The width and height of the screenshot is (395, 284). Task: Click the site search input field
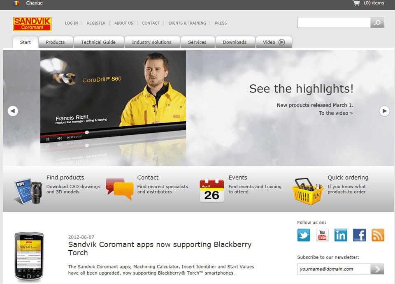coord(334,23)
